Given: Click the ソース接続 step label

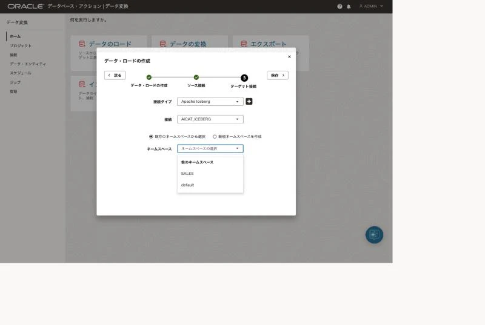Looking at the screenshot, I should (196, 85).
